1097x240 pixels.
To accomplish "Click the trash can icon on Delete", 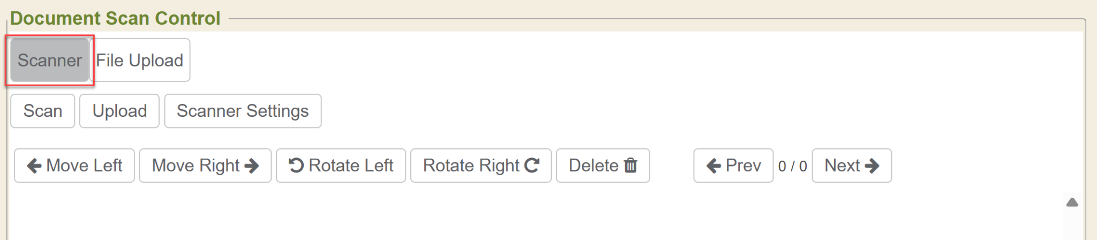I will point(631,166).
